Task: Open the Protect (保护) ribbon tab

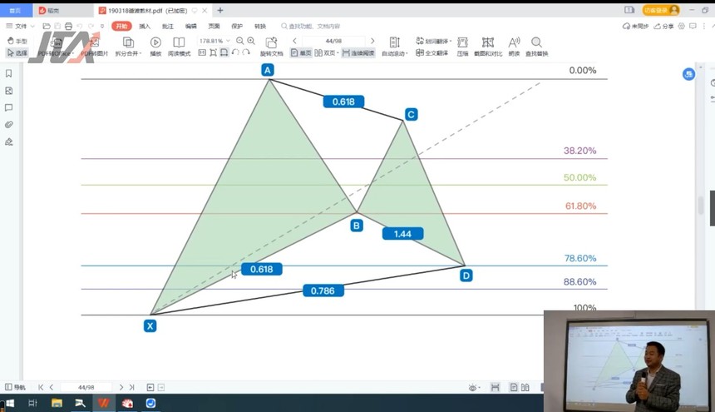Action: click(237, 26)
